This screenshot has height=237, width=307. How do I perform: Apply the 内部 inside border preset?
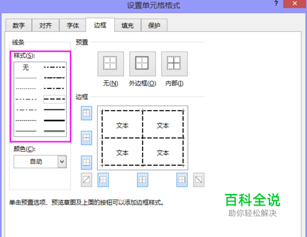[174, 64]
